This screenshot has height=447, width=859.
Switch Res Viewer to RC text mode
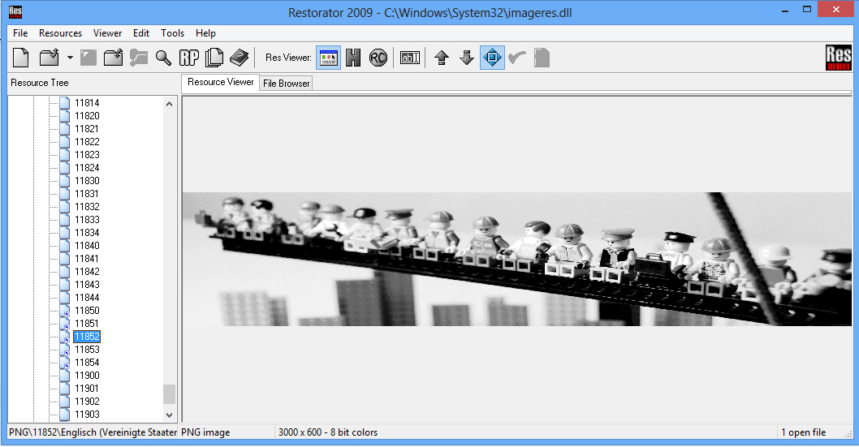pos(378,58)
